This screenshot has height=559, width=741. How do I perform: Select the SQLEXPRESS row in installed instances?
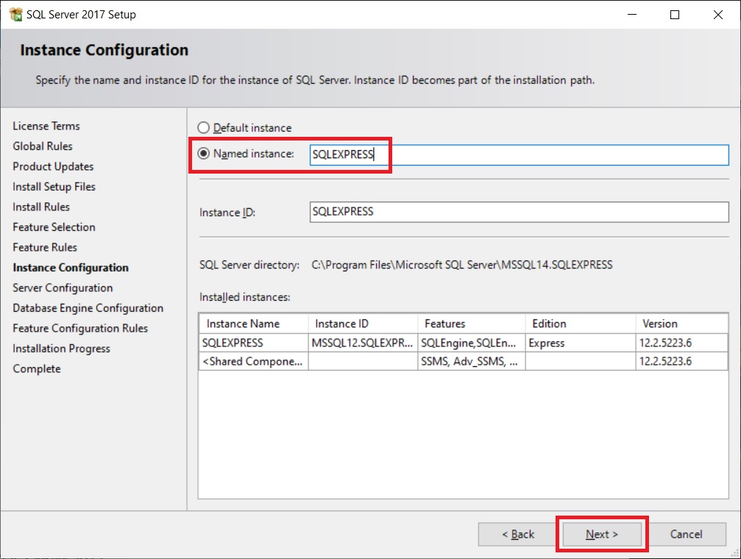click(463, 343)
